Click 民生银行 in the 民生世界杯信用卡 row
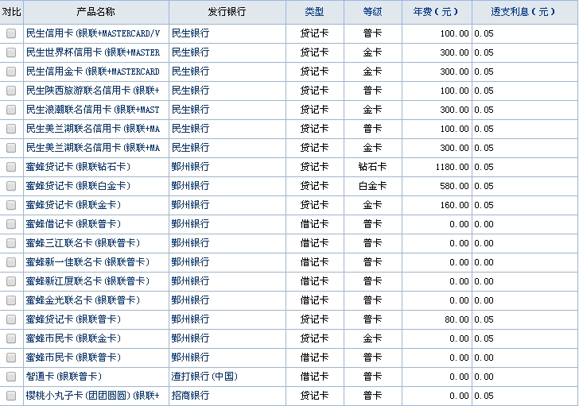Viewport: 579px width, 406px height. 190,52
